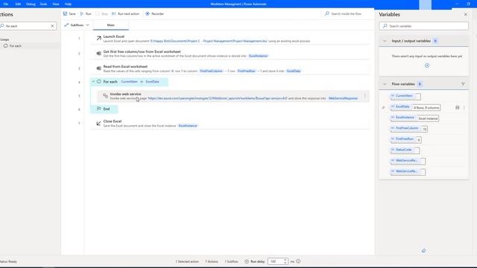Image resolution: width=477 pixels, height=268 pixels.
Task: Open the View menu
Action: point(56,4)
